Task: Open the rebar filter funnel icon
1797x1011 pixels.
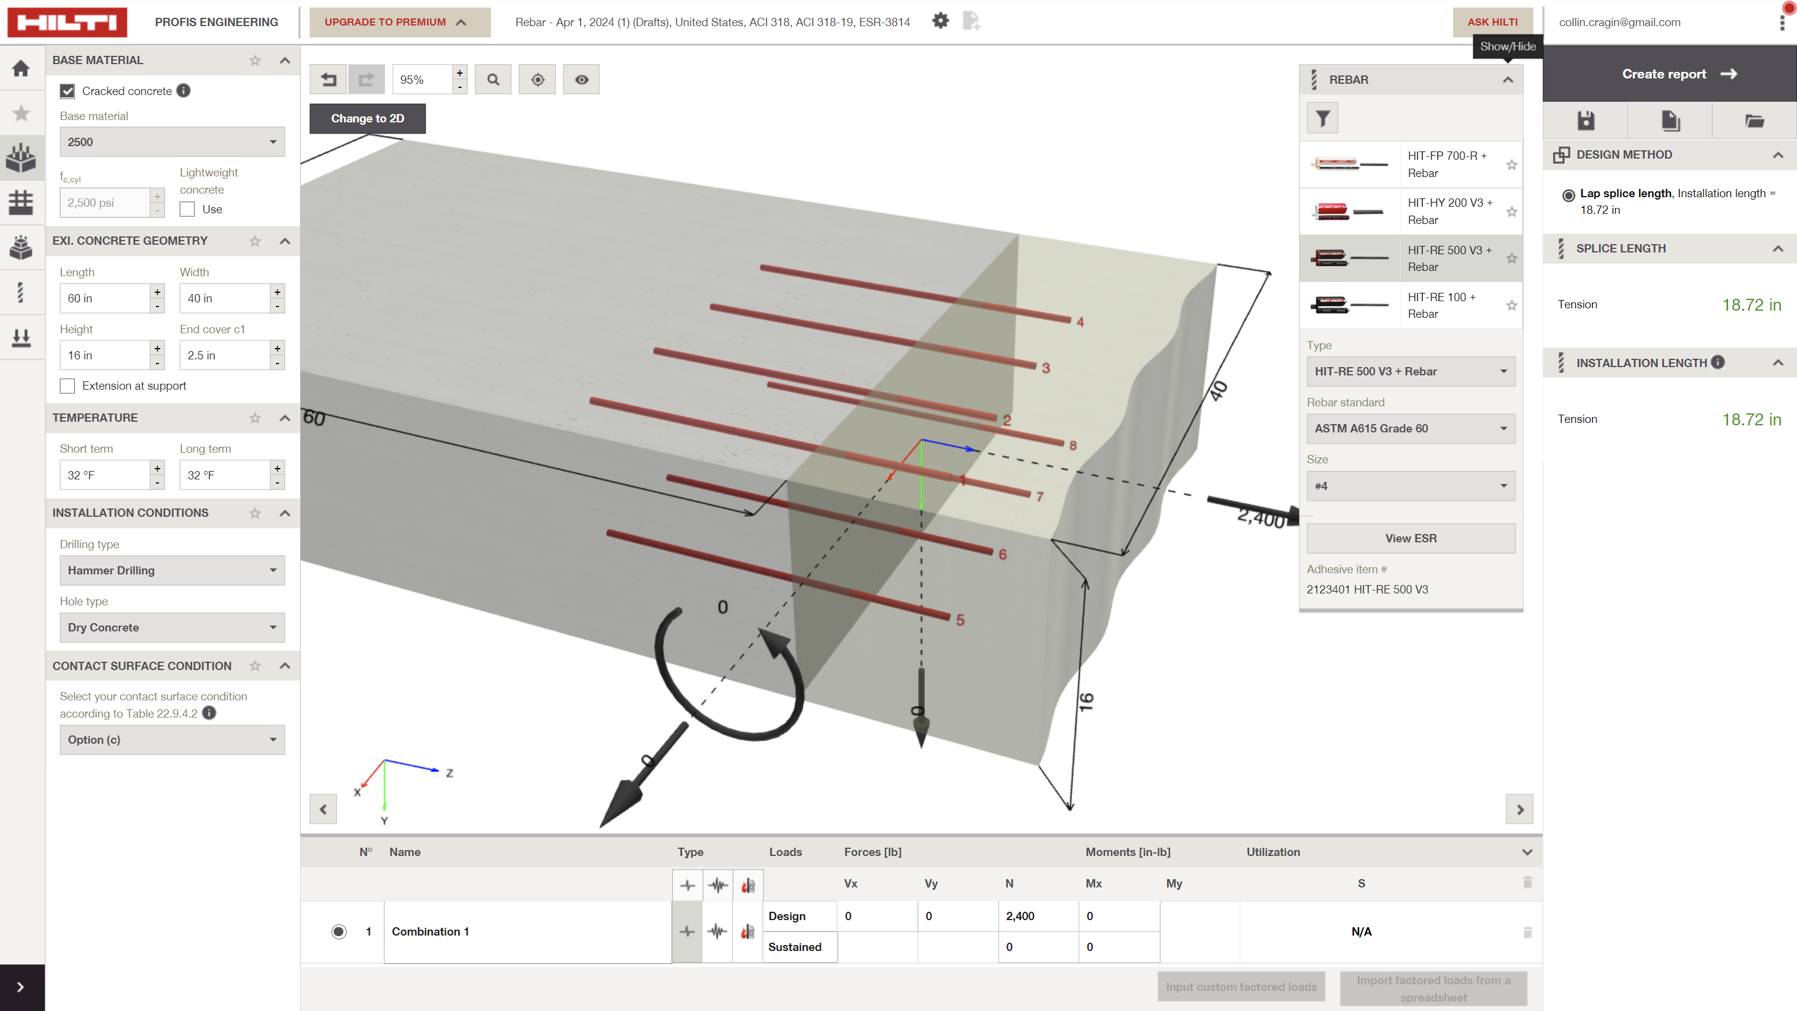Action: coord(1322,119)
